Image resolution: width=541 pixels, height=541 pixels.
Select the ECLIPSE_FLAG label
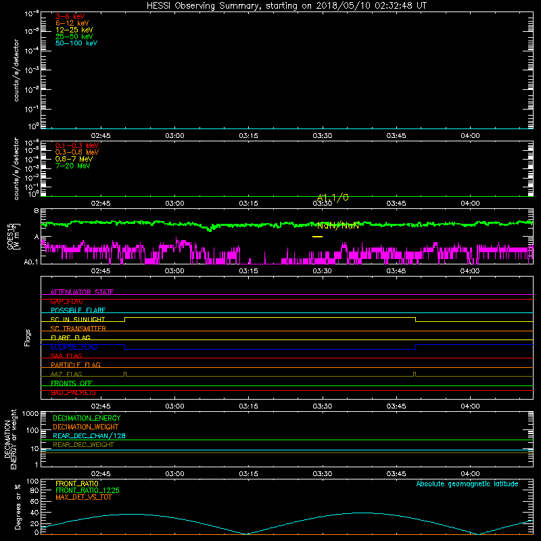tap(74, 347)
